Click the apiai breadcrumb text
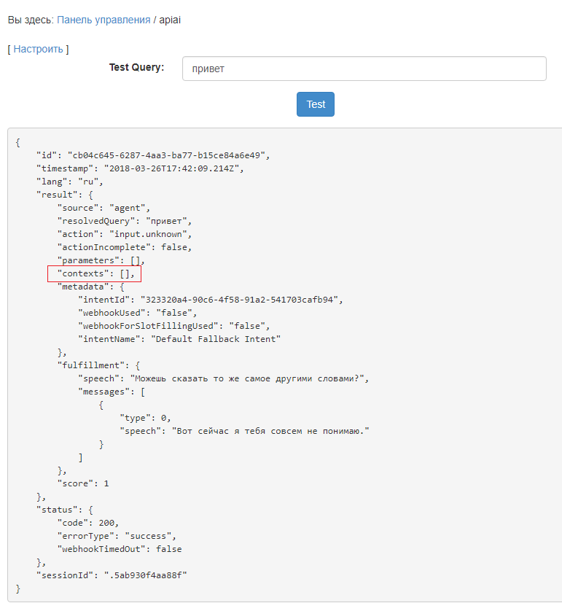This screenshot has width=562, height=603. pos(170,20)
